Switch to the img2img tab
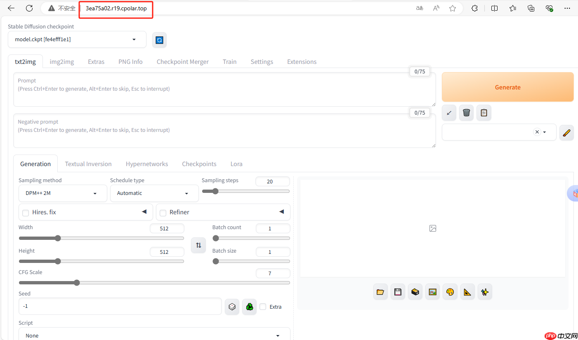Image resolution: width=578 pixels, height=340 pixels. click(62, 62)
